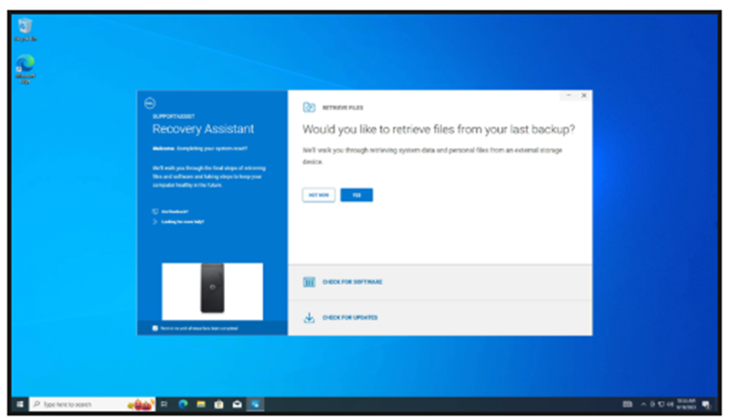The image size is (749, 420).
Task: Open the Looking for more help link
Action: 183,221
